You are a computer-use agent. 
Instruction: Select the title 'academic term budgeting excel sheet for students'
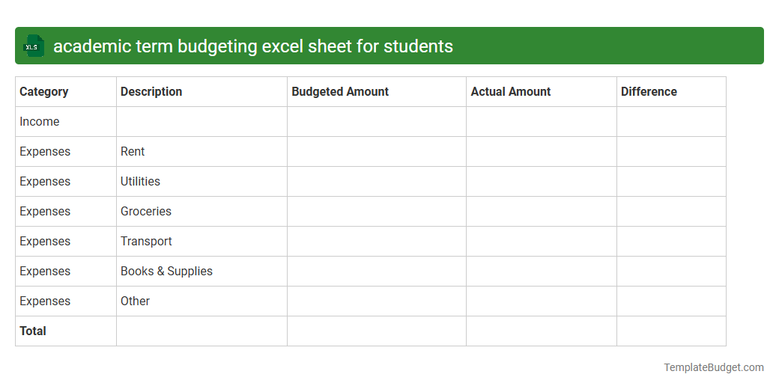253,46
